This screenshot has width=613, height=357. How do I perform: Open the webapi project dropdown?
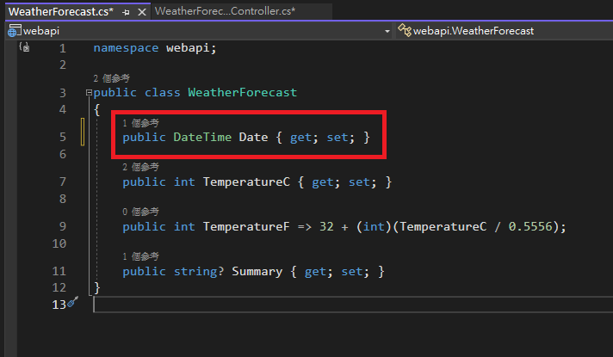click(387, 30)
